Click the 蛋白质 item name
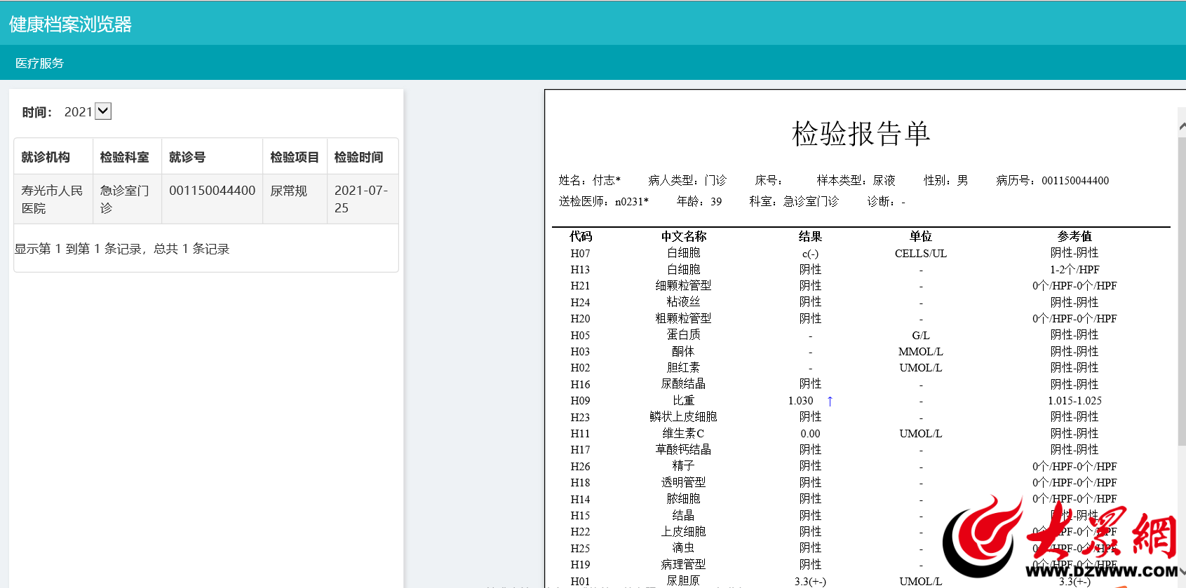Screen dimensions: 1186x588 pos(683,335)
